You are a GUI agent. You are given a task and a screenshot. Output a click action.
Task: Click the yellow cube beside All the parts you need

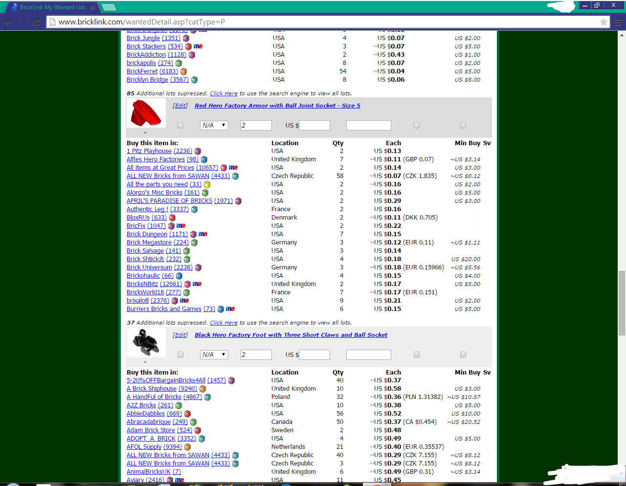coord(207,185)
